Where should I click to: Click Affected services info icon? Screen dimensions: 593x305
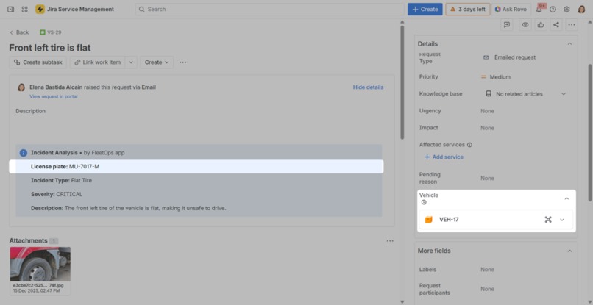click(469, 145)
